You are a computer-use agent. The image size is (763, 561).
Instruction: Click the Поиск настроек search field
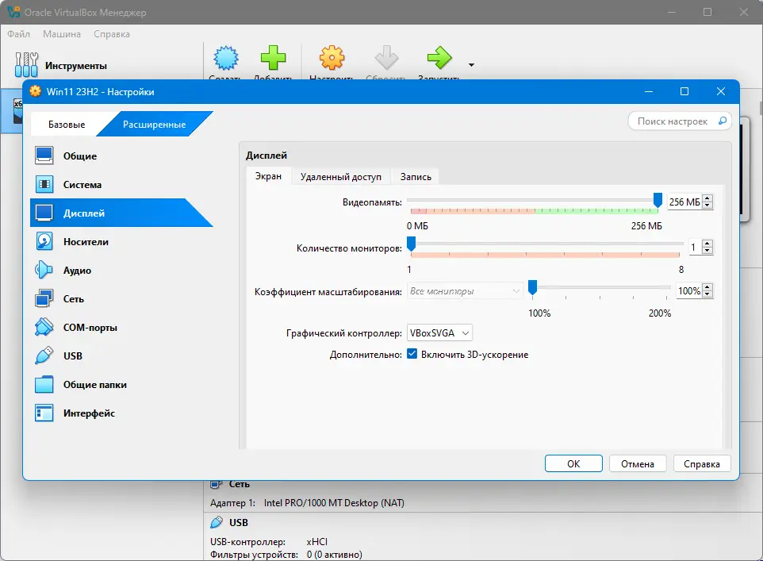click(681, 121)
